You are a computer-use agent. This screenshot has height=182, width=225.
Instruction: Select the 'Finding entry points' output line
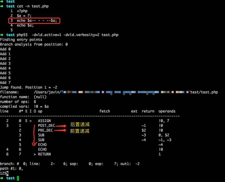(21, 40)
